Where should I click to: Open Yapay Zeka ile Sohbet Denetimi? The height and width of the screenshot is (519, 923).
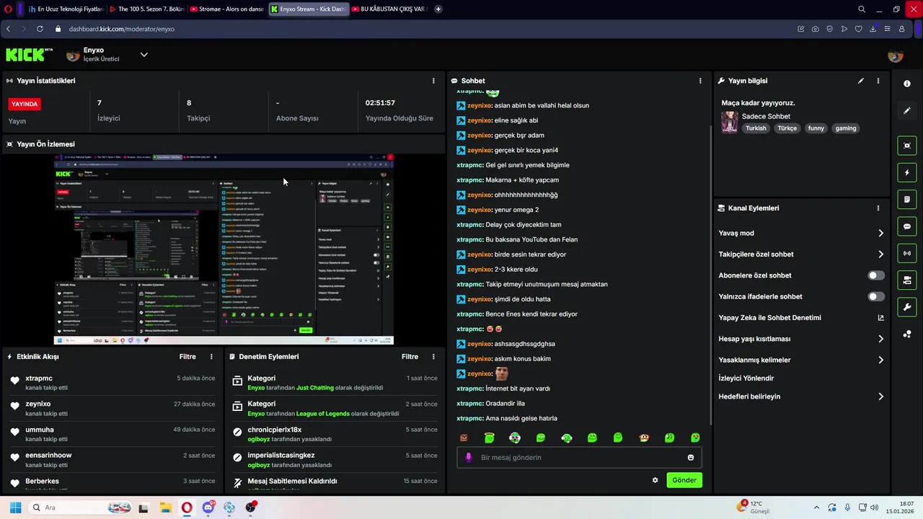[801, 318]
